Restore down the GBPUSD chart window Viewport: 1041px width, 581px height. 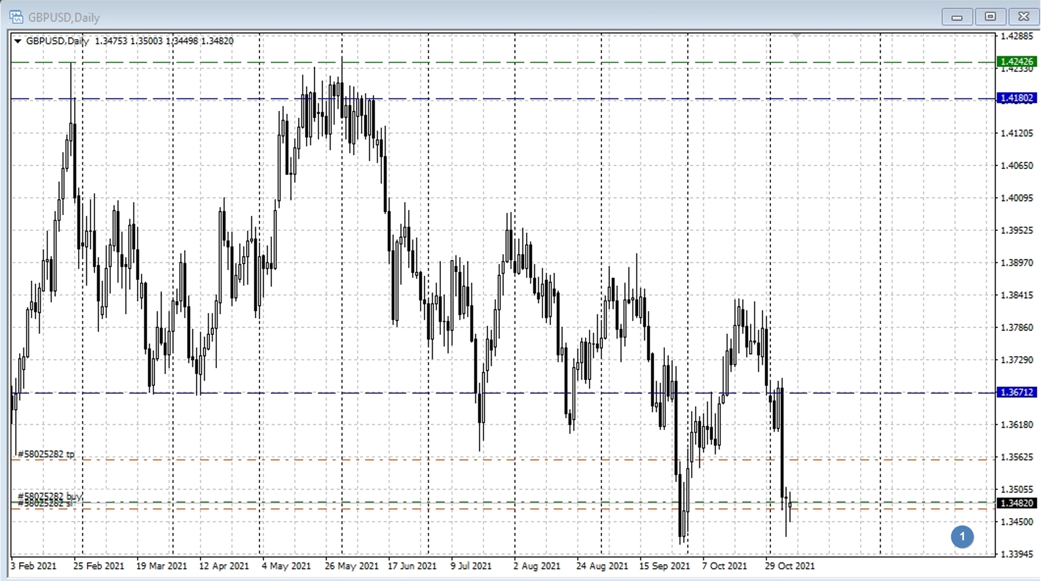coord(990,17)
